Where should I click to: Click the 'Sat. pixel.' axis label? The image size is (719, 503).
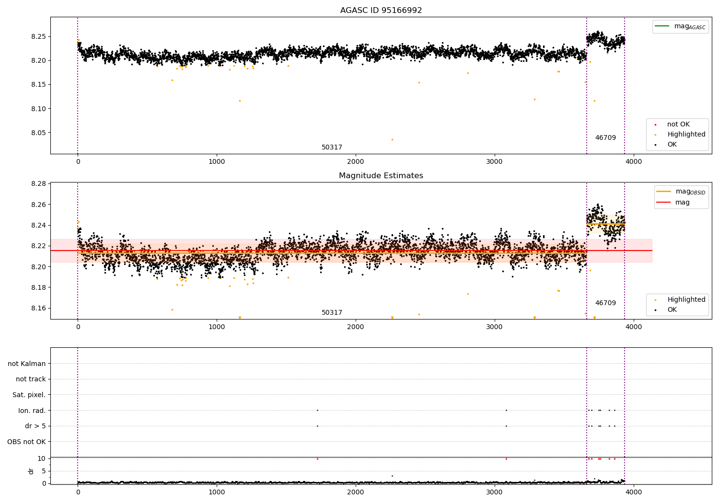click(x=29, y=395)
